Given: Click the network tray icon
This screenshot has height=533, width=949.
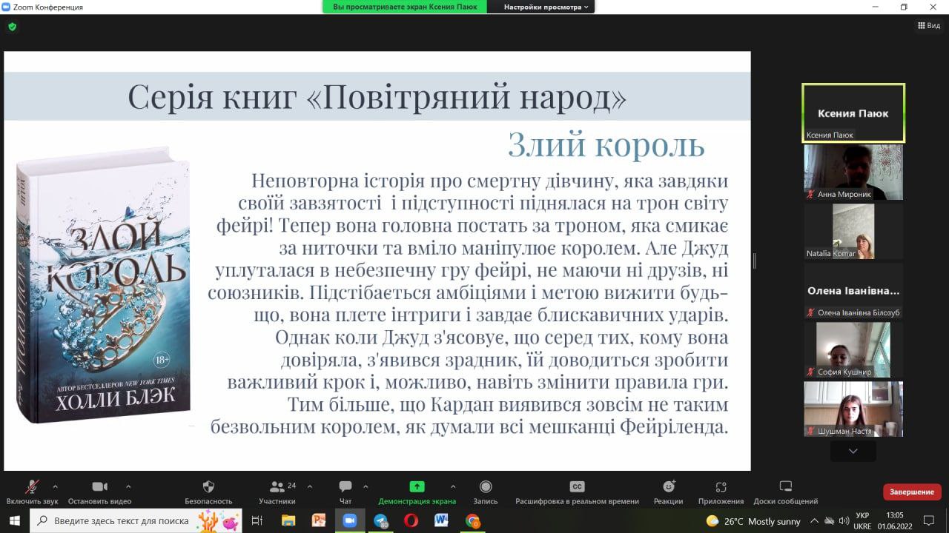Looking at the screenshot, I should (x=829, y=520).
